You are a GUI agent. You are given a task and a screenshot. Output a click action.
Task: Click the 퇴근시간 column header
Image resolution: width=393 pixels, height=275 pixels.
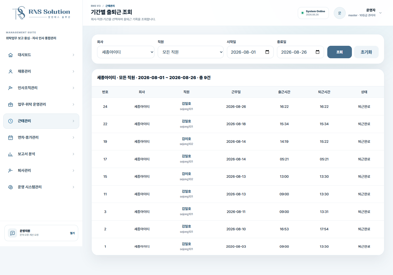(x=324, y=92)
